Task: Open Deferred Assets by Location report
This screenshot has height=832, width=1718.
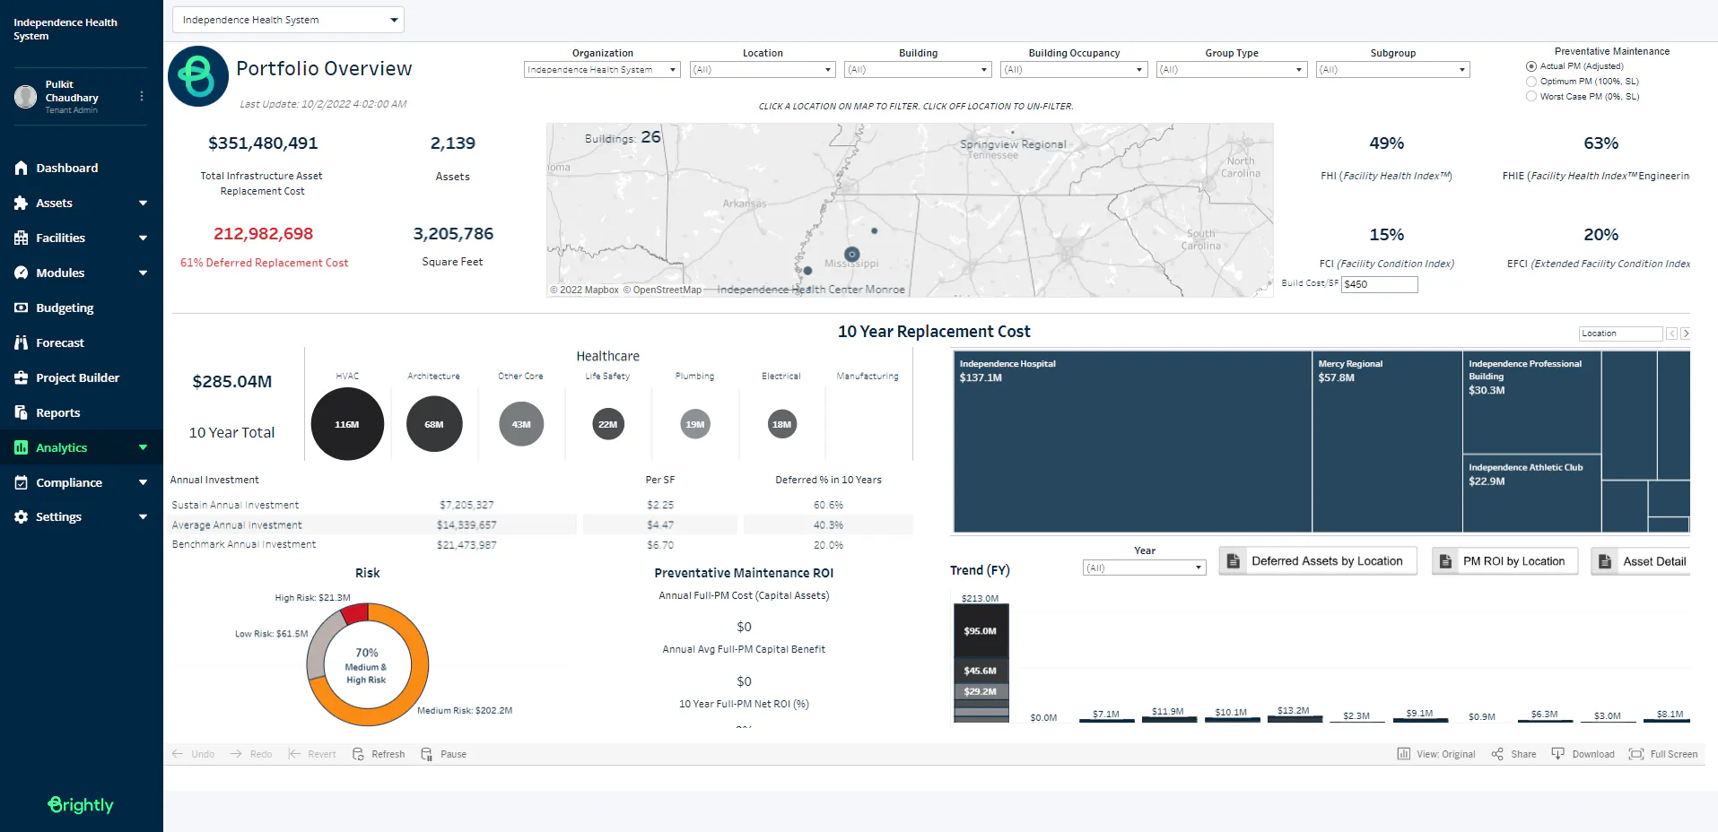Action: click(1318, 561)
